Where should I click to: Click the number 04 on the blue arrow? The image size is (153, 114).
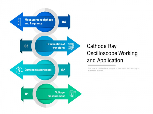tap(64, 22)
